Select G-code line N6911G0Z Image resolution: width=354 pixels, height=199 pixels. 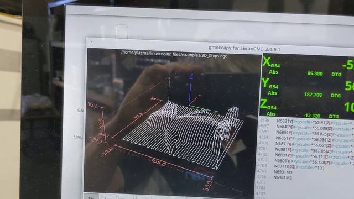click(x=299, y=167)
